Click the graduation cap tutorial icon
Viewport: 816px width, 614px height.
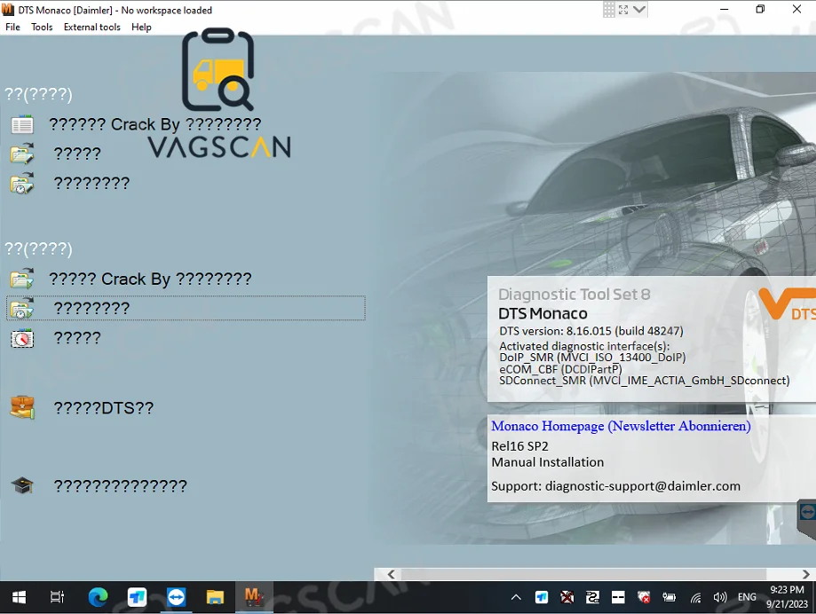coord(22,485)
